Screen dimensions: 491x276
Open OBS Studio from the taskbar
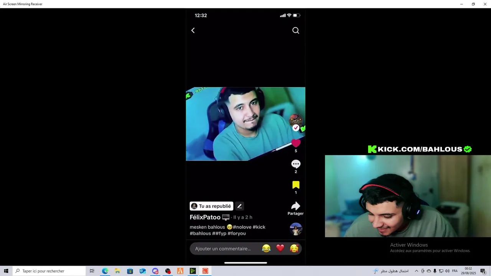[168, 271]
